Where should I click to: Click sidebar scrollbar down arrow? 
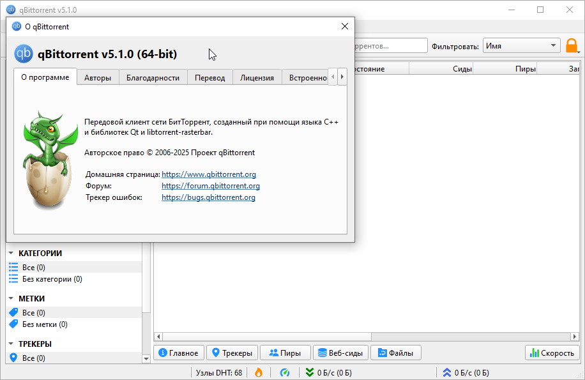pos(146,359)
